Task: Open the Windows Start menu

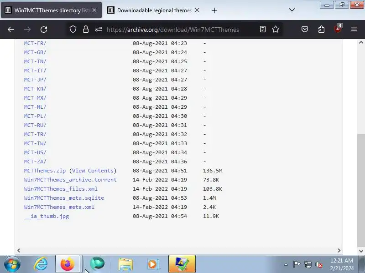Action: point(12,264)
